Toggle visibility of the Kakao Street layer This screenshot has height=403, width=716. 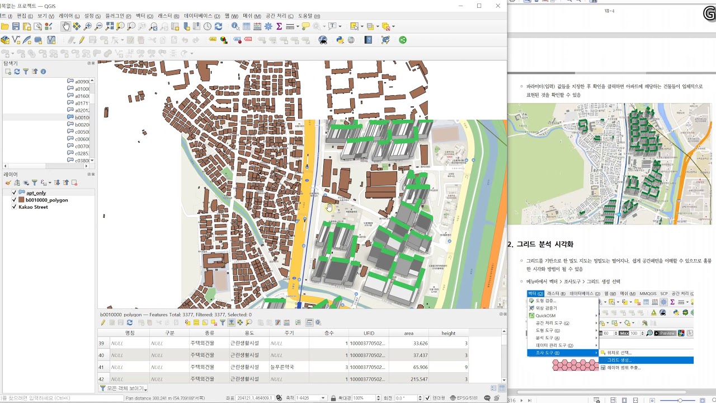coord(14,207)
